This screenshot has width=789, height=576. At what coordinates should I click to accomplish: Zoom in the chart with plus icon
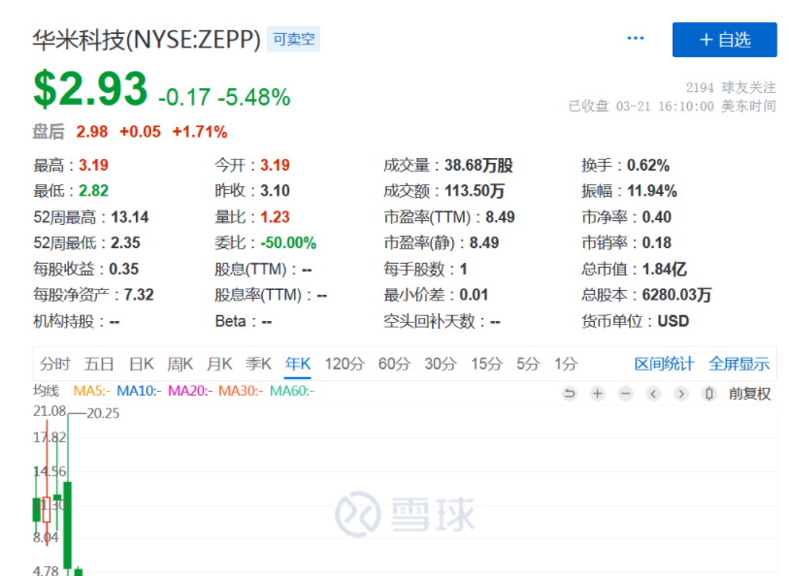(x=597, y=394)
